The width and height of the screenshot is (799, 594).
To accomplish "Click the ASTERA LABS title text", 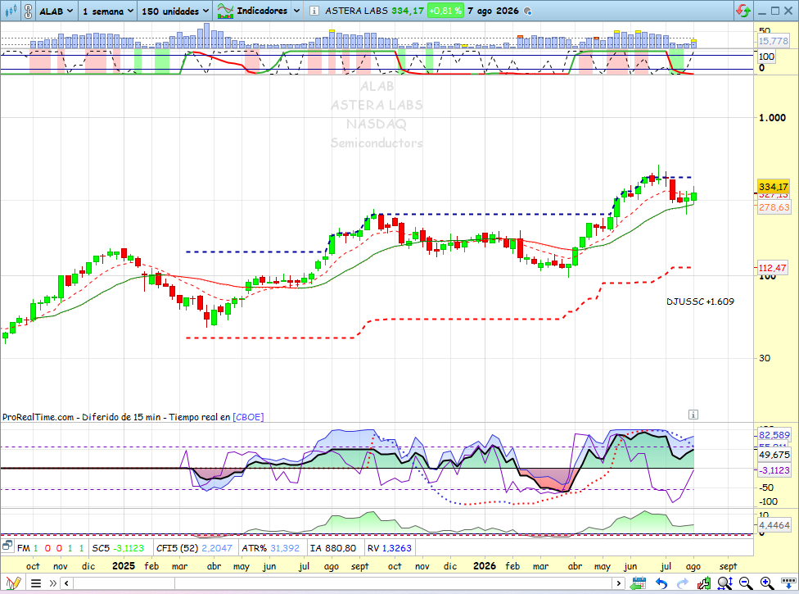I will (x=356, y=11).
